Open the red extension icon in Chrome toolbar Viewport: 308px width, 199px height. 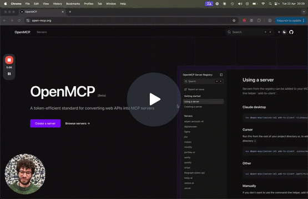[x=244, y=20]
